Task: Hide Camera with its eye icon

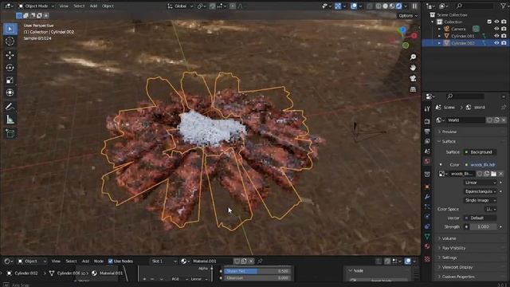Action: coord(496,29)
